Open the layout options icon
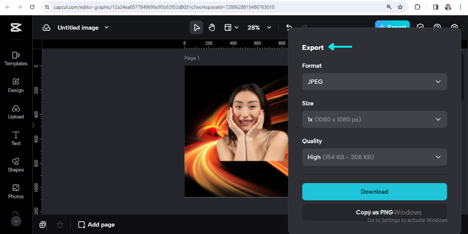Viewport: 468px width, 234px height. point(228,28)
